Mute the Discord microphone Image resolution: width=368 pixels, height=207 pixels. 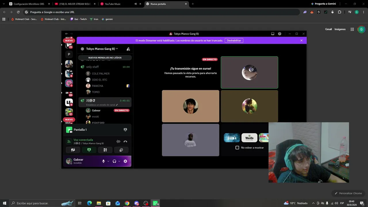[103, 161]
